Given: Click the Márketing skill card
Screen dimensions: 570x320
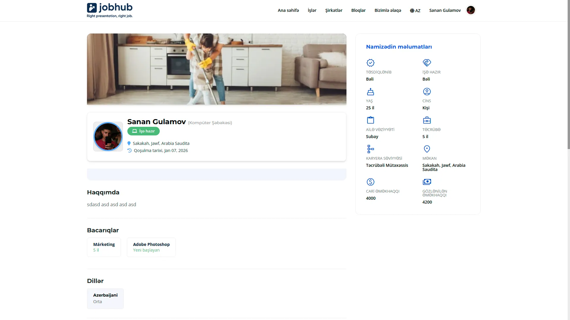Looking at the screenshot, I should point(104,247).
